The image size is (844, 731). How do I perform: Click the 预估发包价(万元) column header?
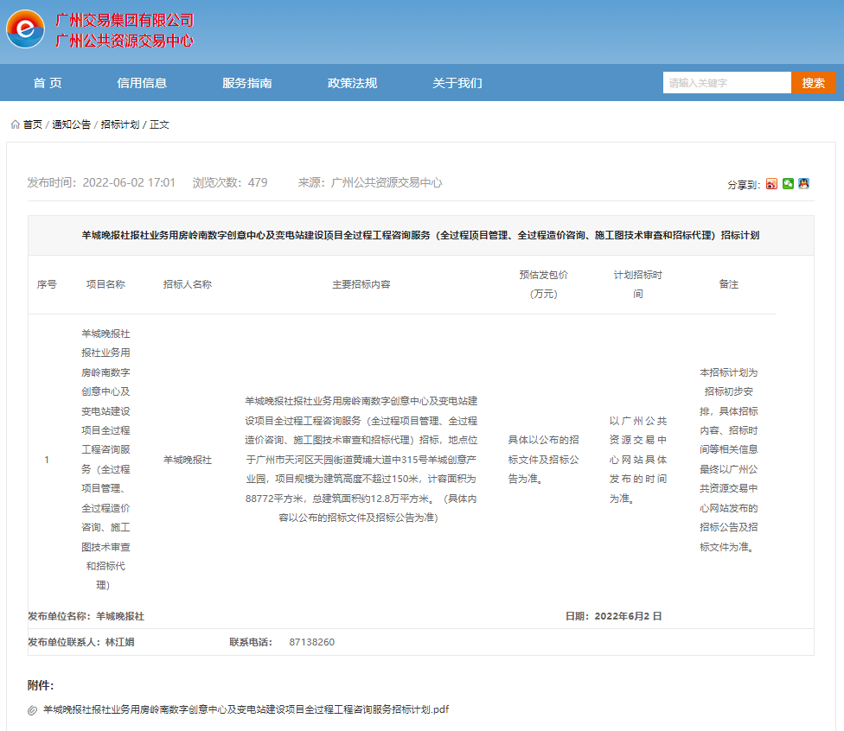[544, 284]
